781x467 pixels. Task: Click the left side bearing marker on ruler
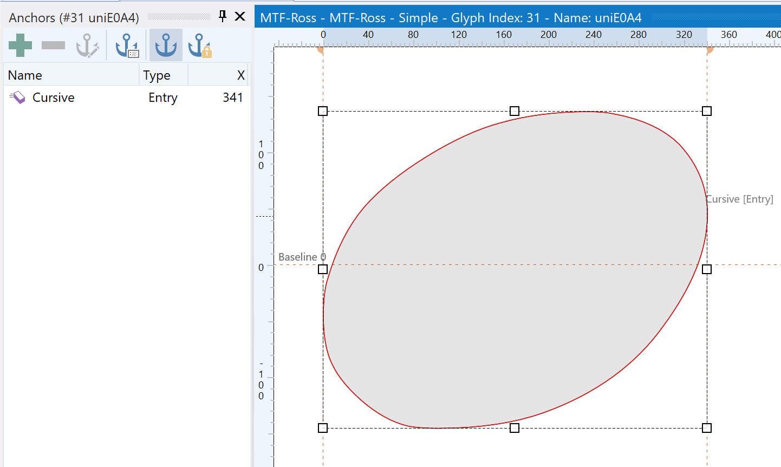(321, 50)
